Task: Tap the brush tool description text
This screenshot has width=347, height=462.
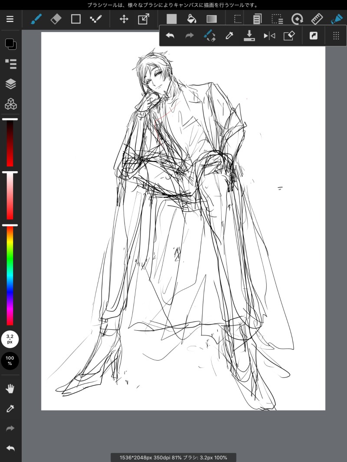Action: coord(173,5)
